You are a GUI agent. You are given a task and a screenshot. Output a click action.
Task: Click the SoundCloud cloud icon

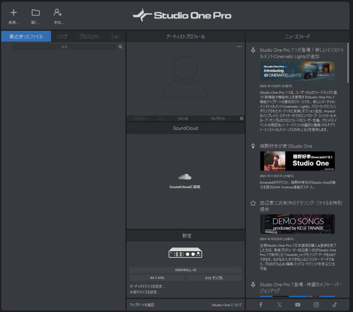tap(185, 177)
